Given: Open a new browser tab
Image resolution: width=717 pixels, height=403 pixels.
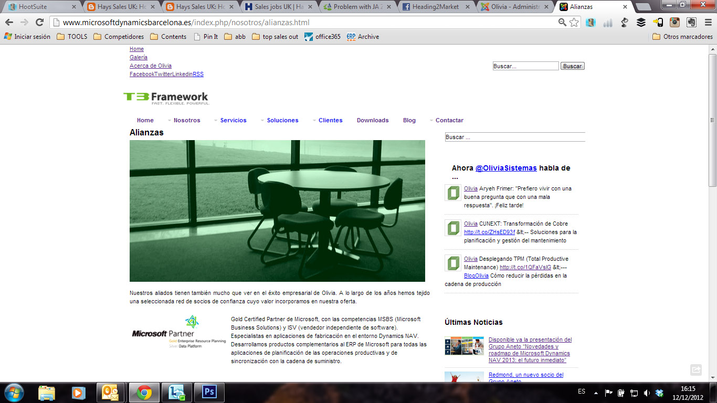Looking at the screenshot, I should (643, 7).
